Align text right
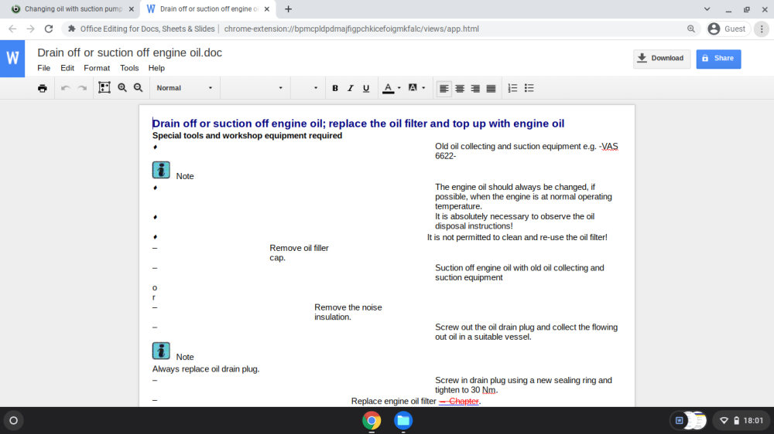Image resolution: width=774 pixels, height=434 pixels. pyautogui.click(x=475, y=88)
